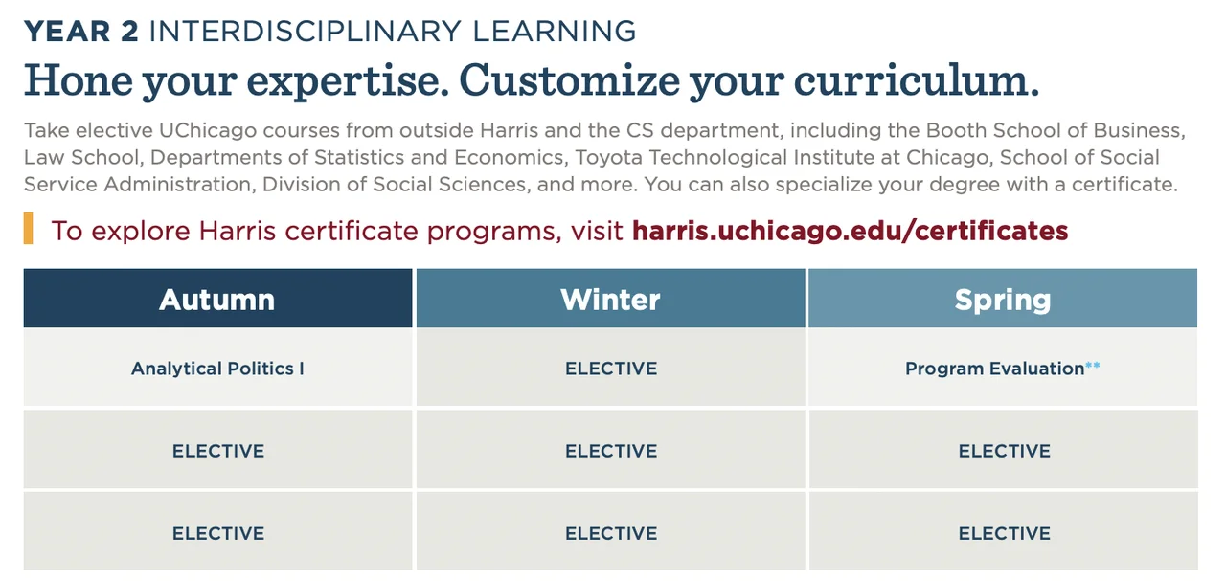Click the ELECTIVE cell below Analytical Politics I
Image resolution: width=1226 pixels, height=581 pixels.
pos(217,451)
